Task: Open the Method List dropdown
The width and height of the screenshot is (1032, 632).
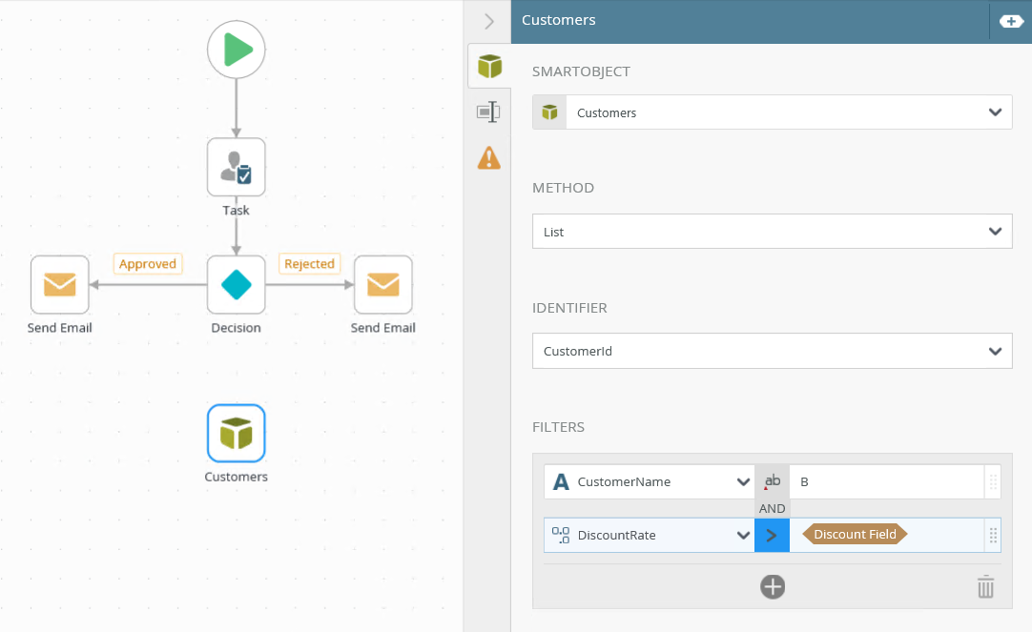Action: pyautogui.click(x=995, y=232)
